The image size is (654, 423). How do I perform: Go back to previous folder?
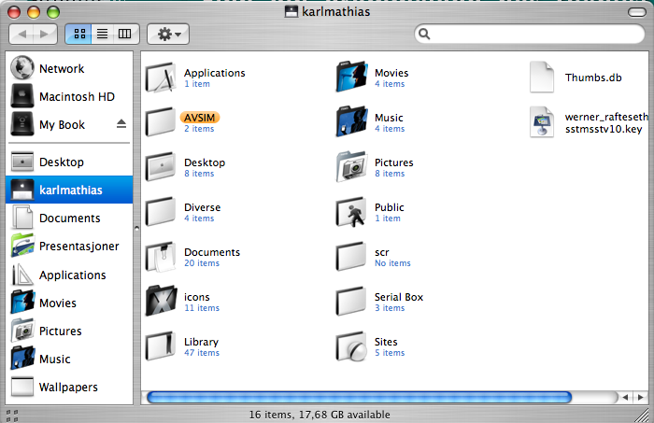(21, 34)
